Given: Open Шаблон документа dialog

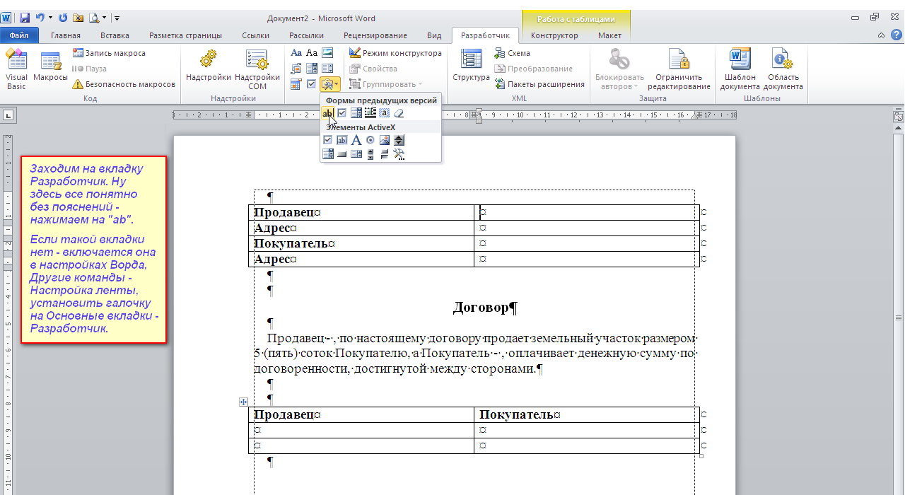Looking at the screenshot, I should point(740,69).
